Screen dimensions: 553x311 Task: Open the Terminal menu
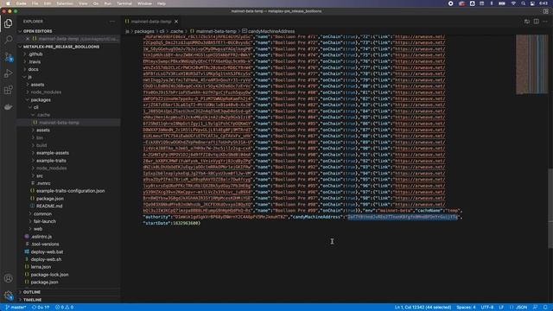coord(124,3)
